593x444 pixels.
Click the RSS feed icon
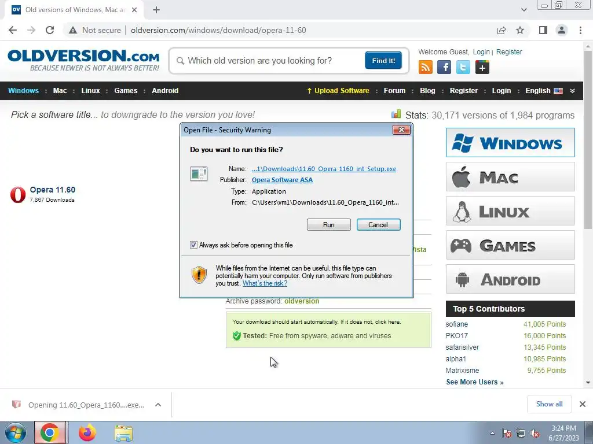[x=426, y=67]
